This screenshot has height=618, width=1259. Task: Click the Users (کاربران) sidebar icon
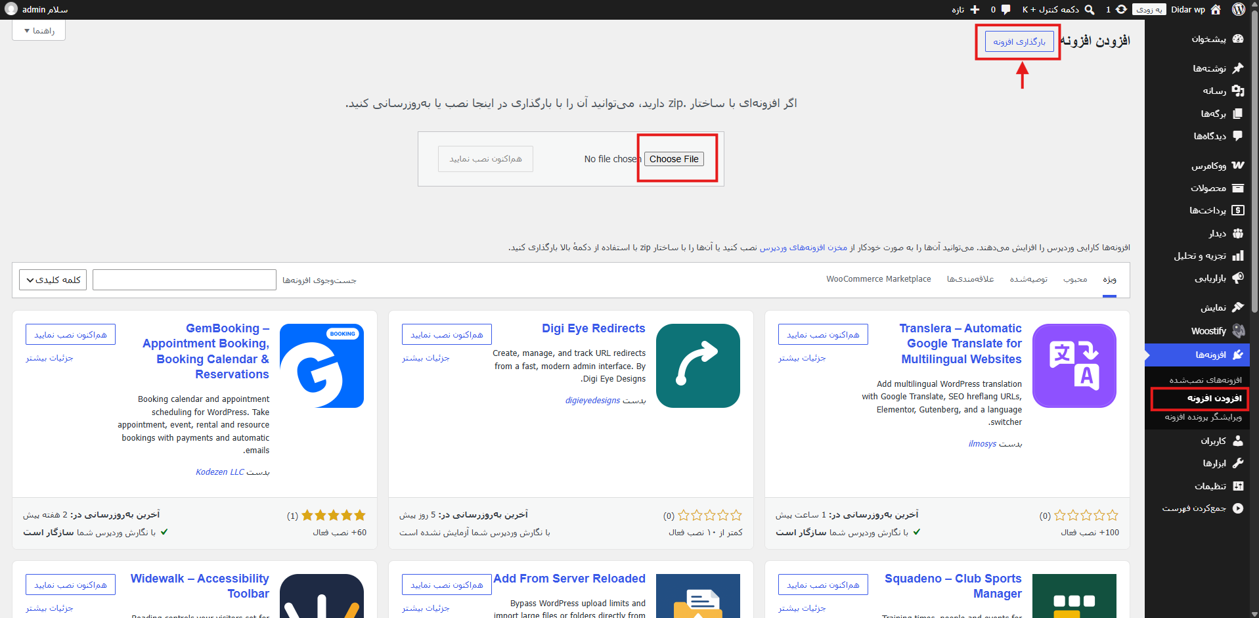click(x=1238, y=441)
